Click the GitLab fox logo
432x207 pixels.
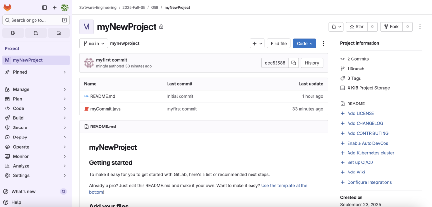[7, 7]
